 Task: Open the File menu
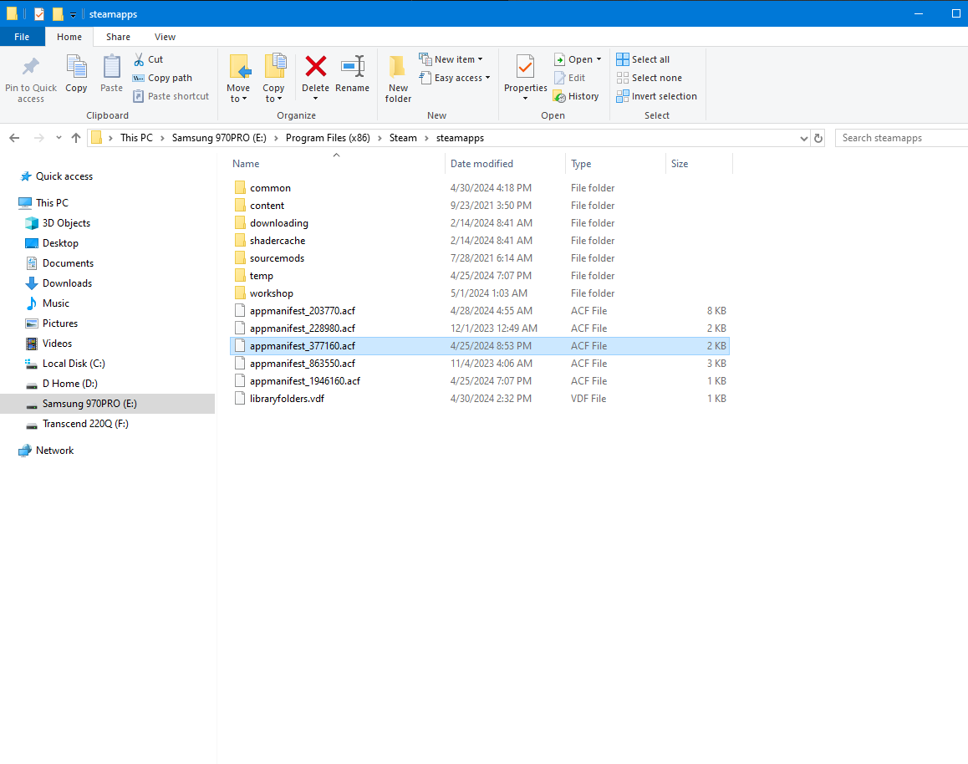coord(22,37)
